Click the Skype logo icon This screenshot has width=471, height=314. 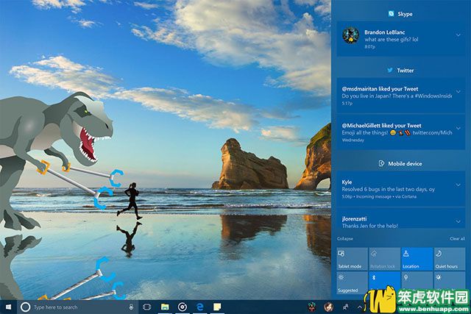point(391,13)
